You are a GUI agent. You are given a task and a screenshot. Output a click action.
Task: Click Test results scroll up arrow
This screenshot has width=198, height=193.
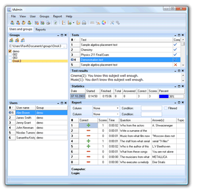[183, 75]
